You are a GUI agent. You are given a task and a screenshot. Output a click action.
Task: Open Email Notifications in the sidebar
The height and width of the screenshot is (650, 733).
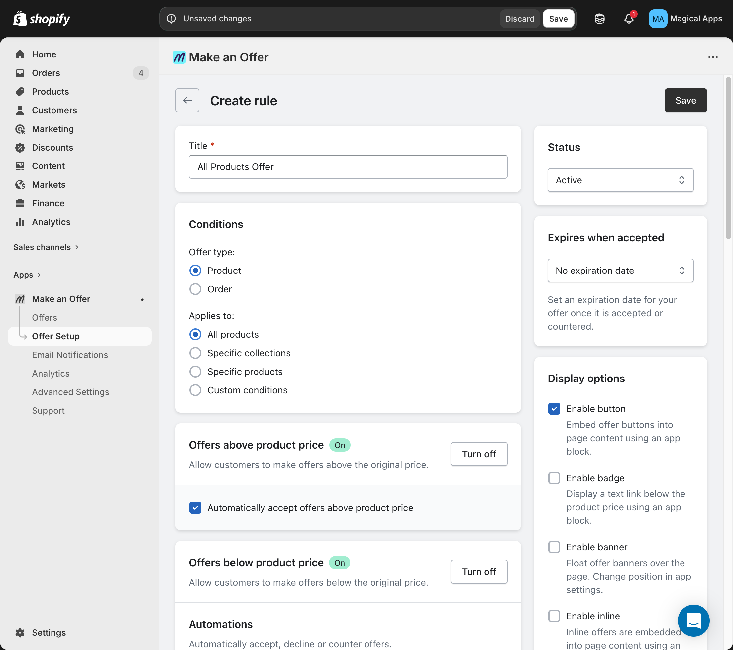pyautogui.click(x=70, y=355)
